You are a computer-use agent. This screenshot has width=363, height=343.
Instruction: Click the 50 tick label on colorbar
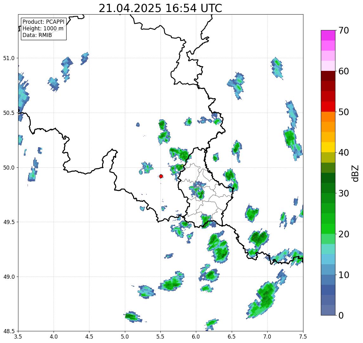(x=344, y=112)
